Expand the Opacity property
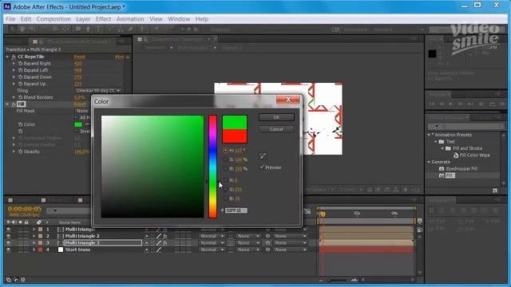 pos(14,151)
